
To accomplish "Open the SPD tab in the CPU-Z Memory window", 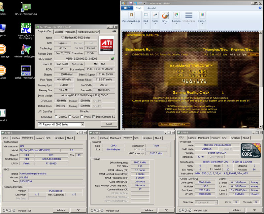I will click(136, 138).
